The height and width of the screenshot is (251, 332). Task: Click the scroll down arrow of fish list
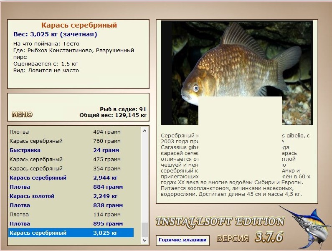(144, 241)
